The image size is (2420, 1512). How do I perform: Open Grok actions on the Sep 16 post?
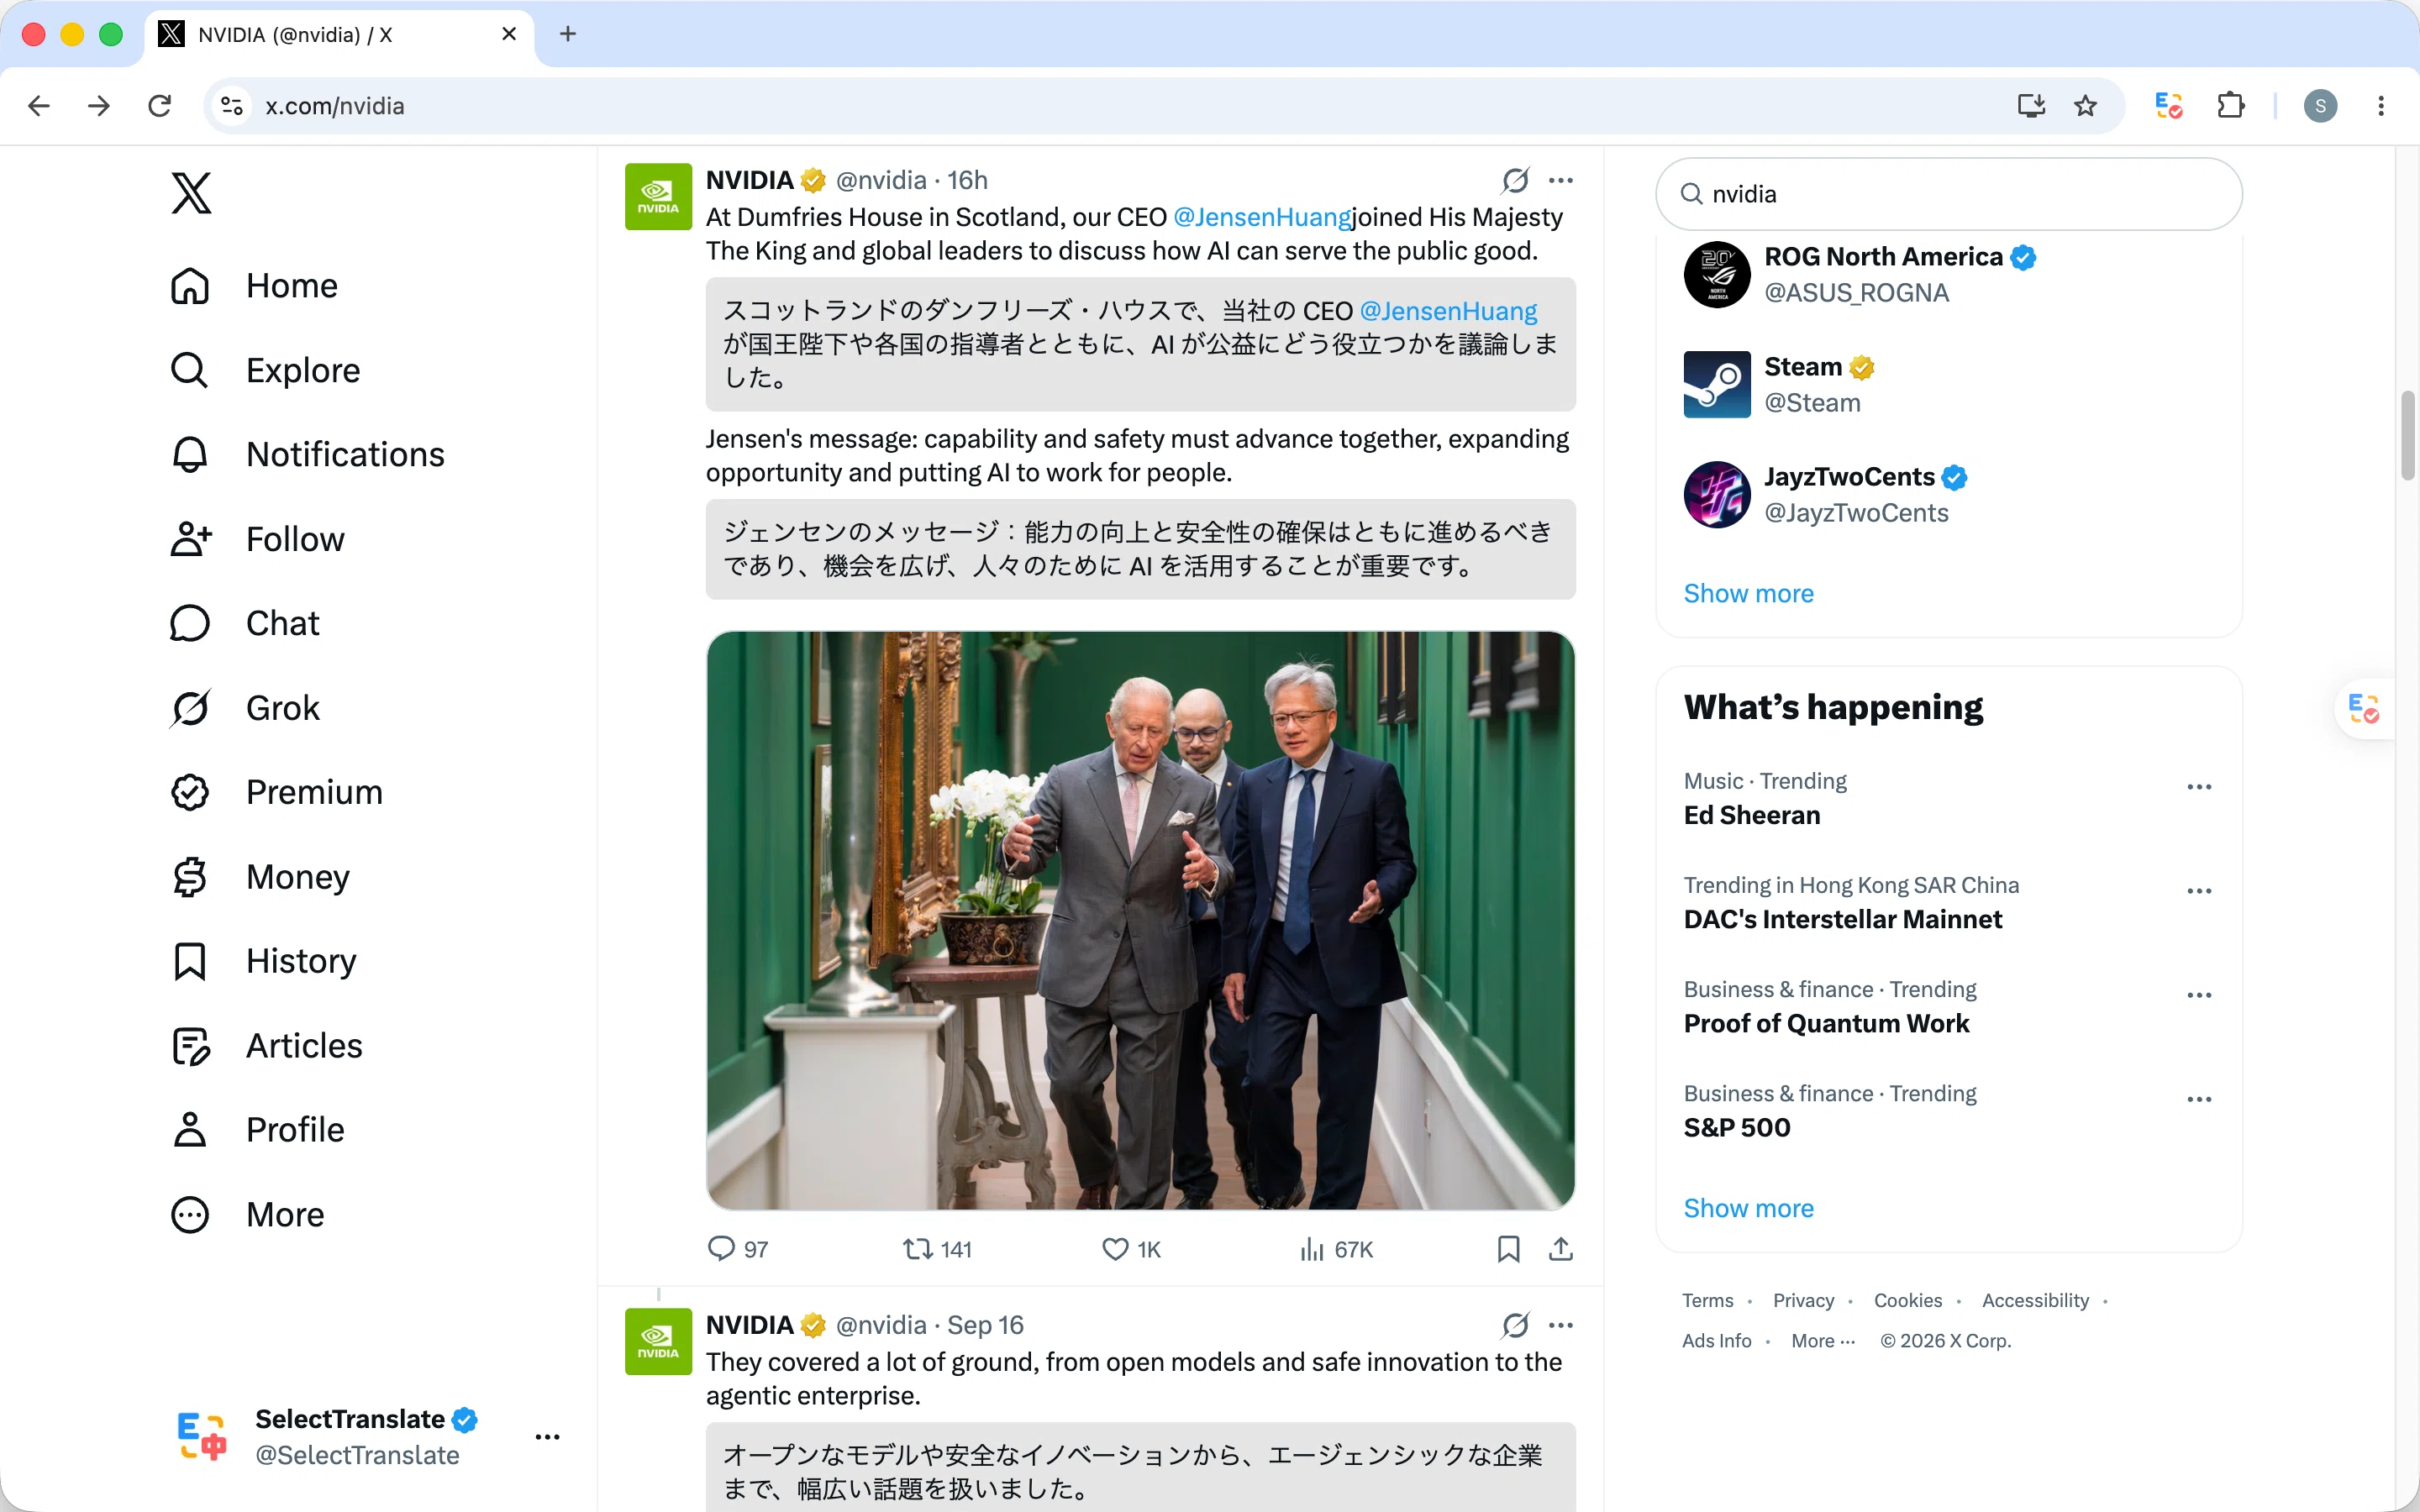tap(1515, 1325)
